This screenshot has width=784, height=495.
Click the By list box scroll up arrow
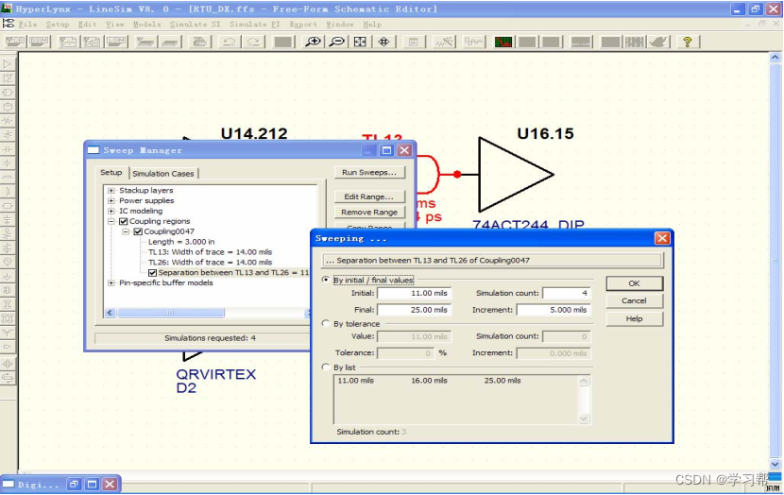[584, 381]
